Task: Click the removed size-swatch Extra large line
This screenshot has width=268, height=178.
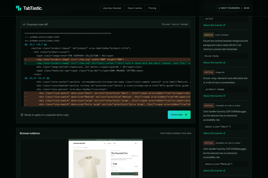Action: coord(107,104)
